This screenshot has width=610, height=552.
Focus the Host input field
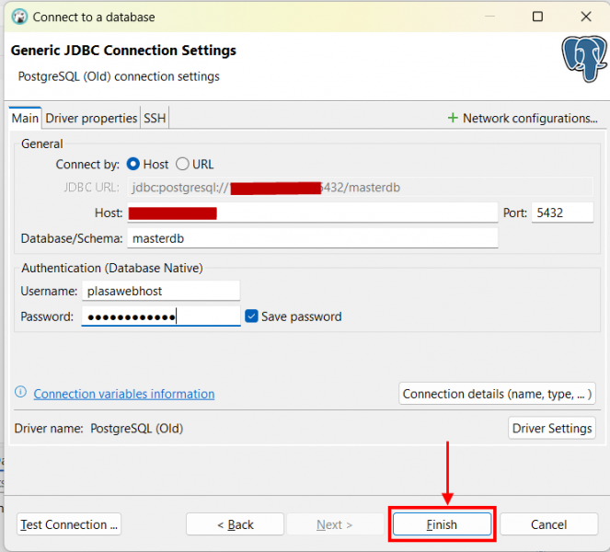coord(313,213)
